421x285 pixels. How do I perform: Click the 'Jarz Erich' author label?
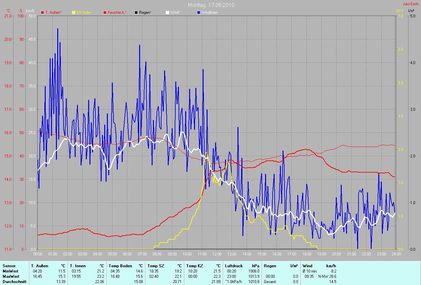point(411,4)
